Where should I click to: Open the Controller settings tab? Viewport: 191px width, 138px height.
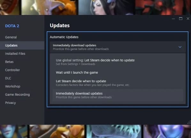pyautogui.click(x=12, y=70)
